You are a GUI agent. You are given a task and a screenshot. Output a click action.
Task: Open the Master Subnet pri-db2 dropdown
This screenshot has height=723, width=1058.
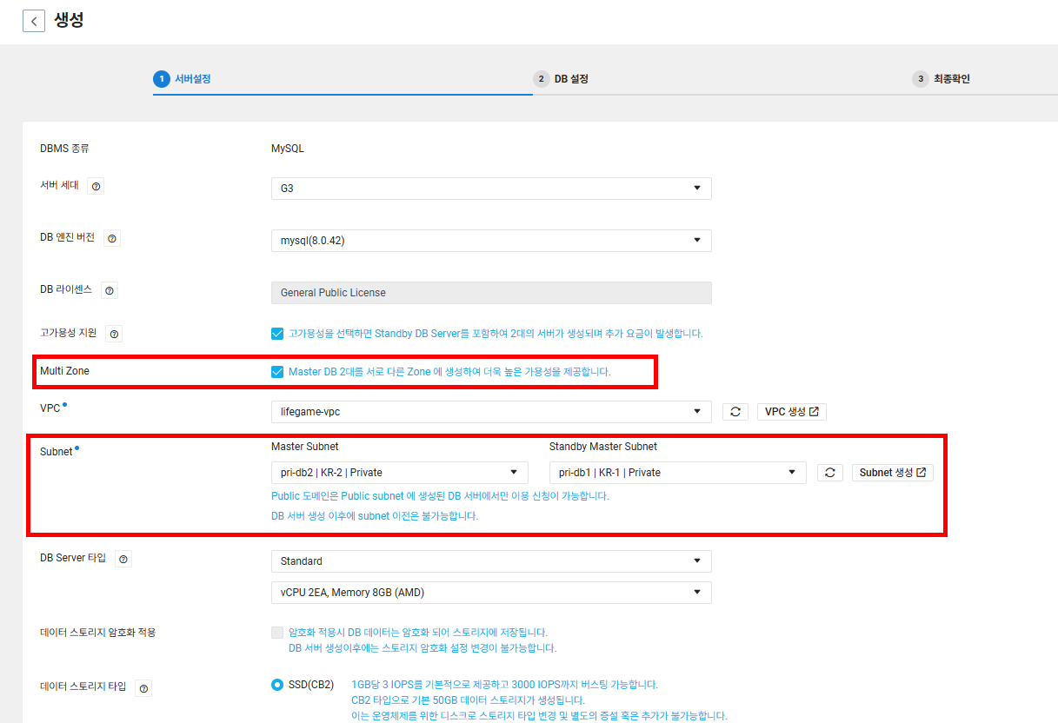coord(400,473)
